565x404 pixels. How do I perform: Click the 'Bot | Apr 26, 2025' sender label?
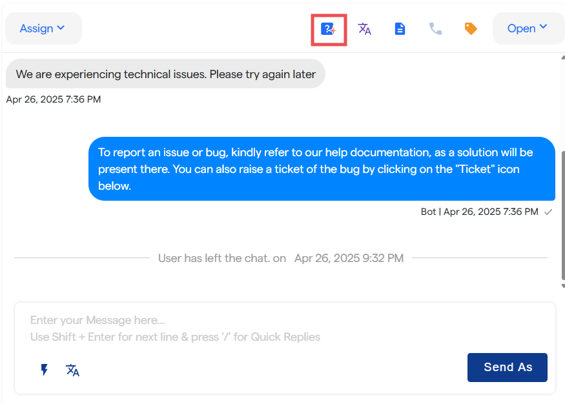[x=479, y=212]
